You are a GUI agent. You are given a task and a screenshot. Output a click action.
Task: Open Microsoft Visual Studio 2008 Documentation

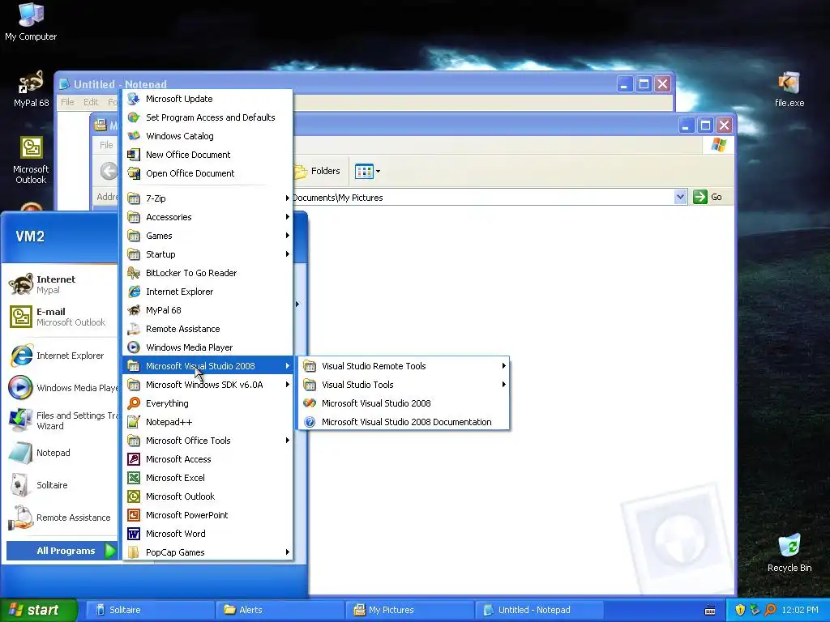404,422
